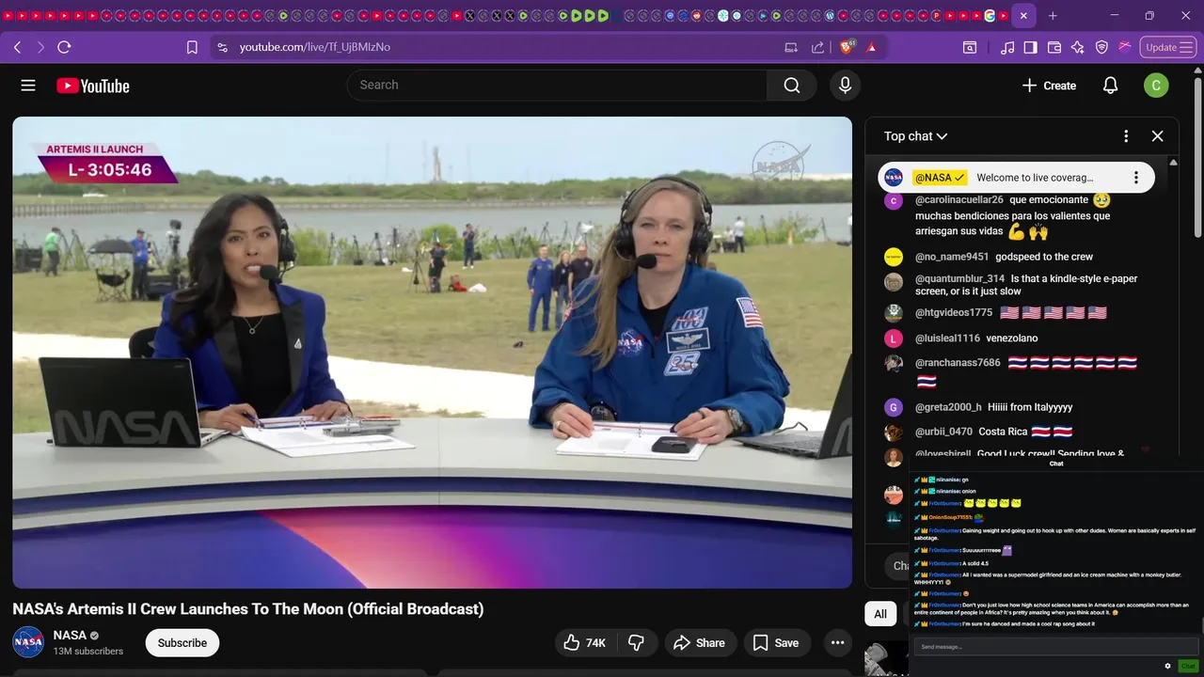The height and width of the screenshot is (677, 1204).
Task: Click Send message field in the overlay chat
Action: (1055, 647)
